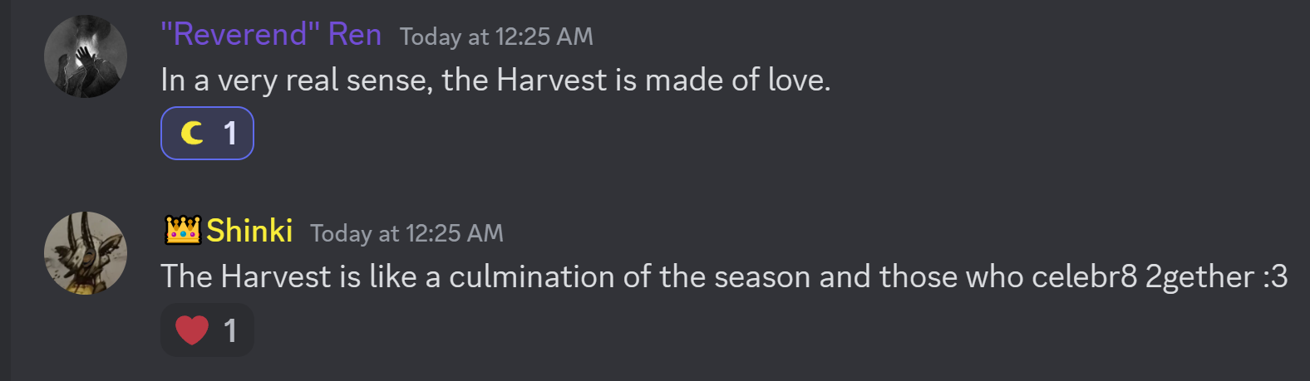
Task: Select Ren's message about the Harvest
Action: (495, 81)
